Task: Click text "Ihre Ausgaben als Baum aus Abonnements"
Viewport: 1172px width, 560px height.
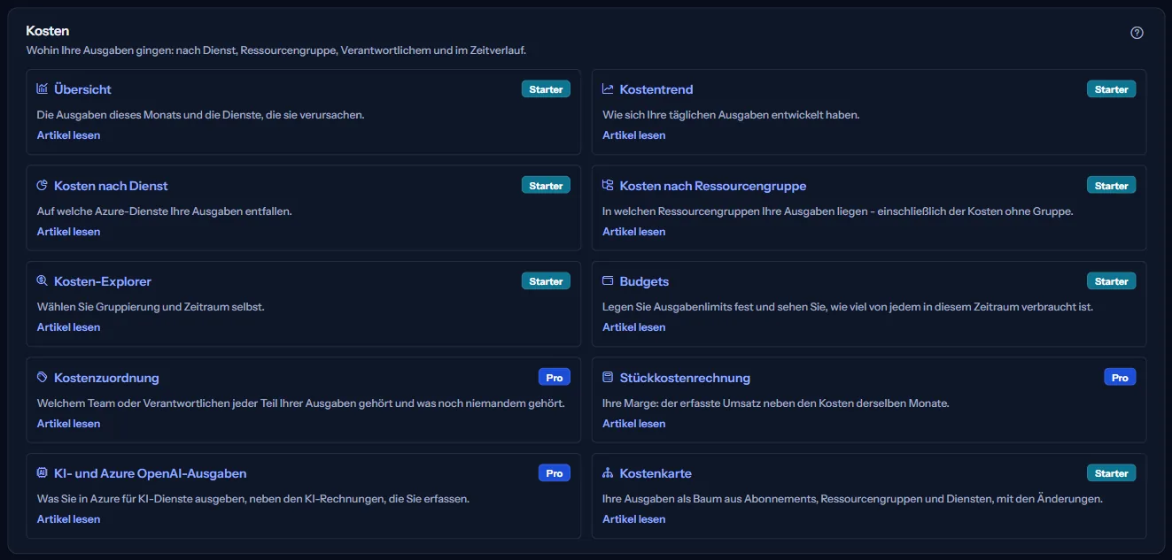Action: [x=852, y=499]
